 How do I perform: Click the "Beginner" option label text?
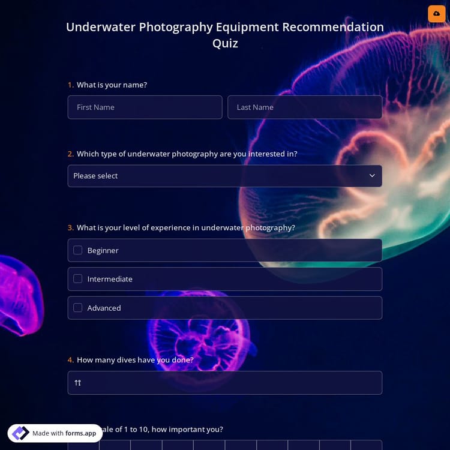[103, 250]
